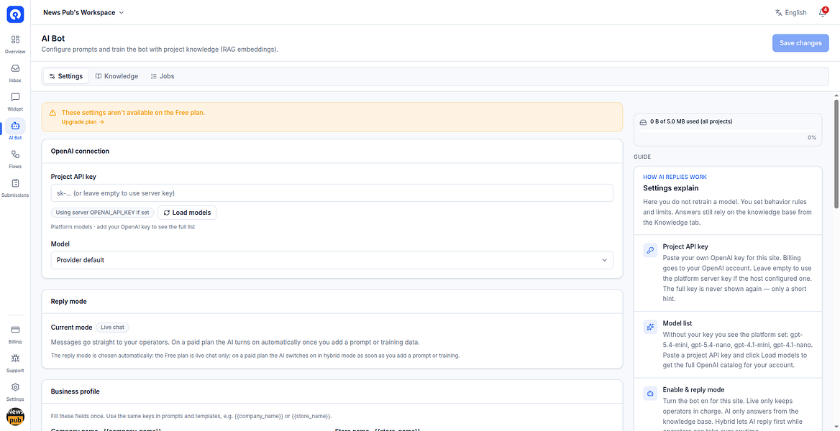Open the Submissions section
Screen dimensions: 840x431
click(15, 188)
